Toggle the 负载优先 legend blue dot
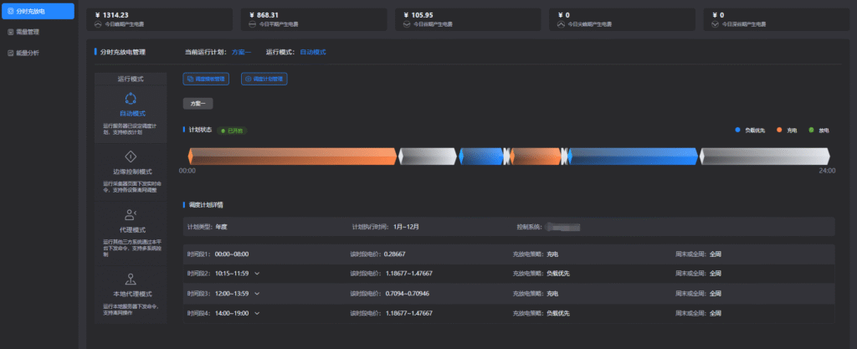This screenshot has height=349, width=857. (x=737, y=131)
